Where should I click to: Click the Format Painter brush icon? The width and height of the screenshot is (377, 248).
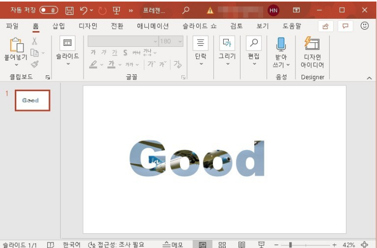click(35, 64)
